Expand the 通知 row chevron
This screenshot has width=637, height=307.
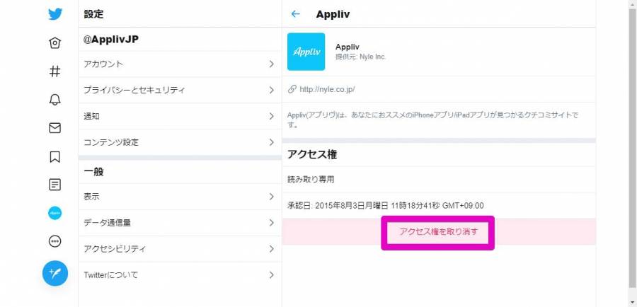tap(271, 116)
